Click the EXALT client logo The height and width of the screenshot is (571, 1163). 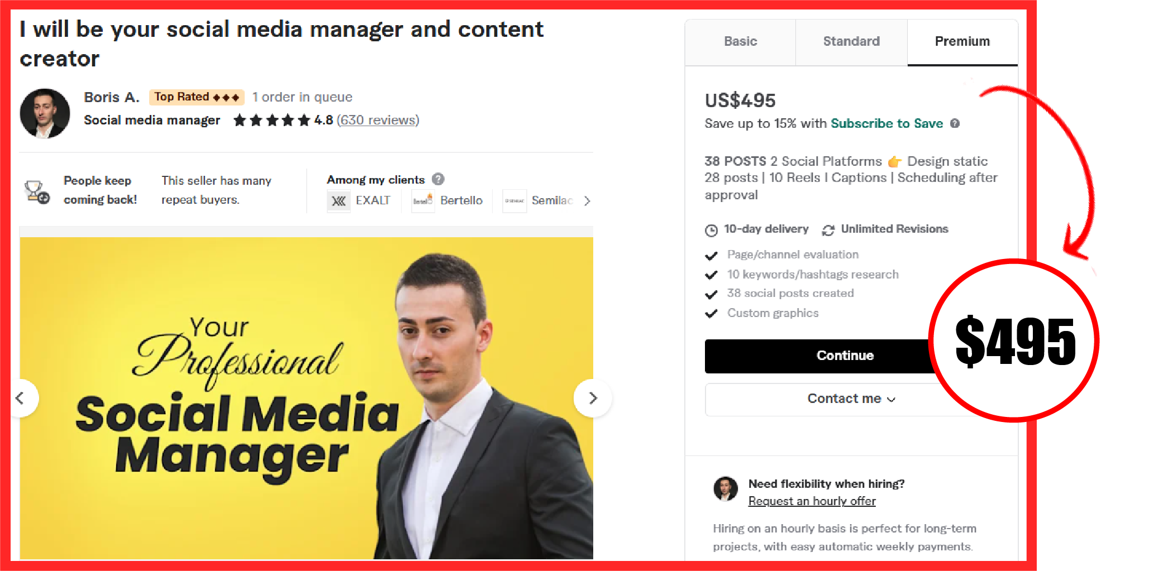pos(339,201)
